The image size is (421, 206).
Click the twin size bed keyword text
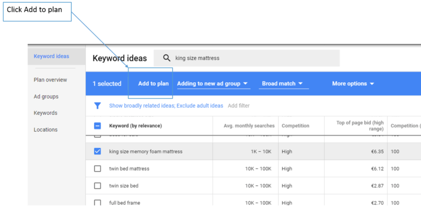[124, 186]
